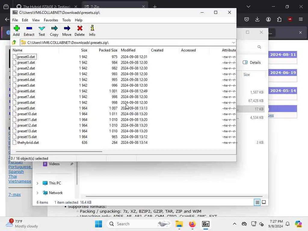
Task: Click Explorer search icon
Action: pyautogui.click(x=259, y=47)
